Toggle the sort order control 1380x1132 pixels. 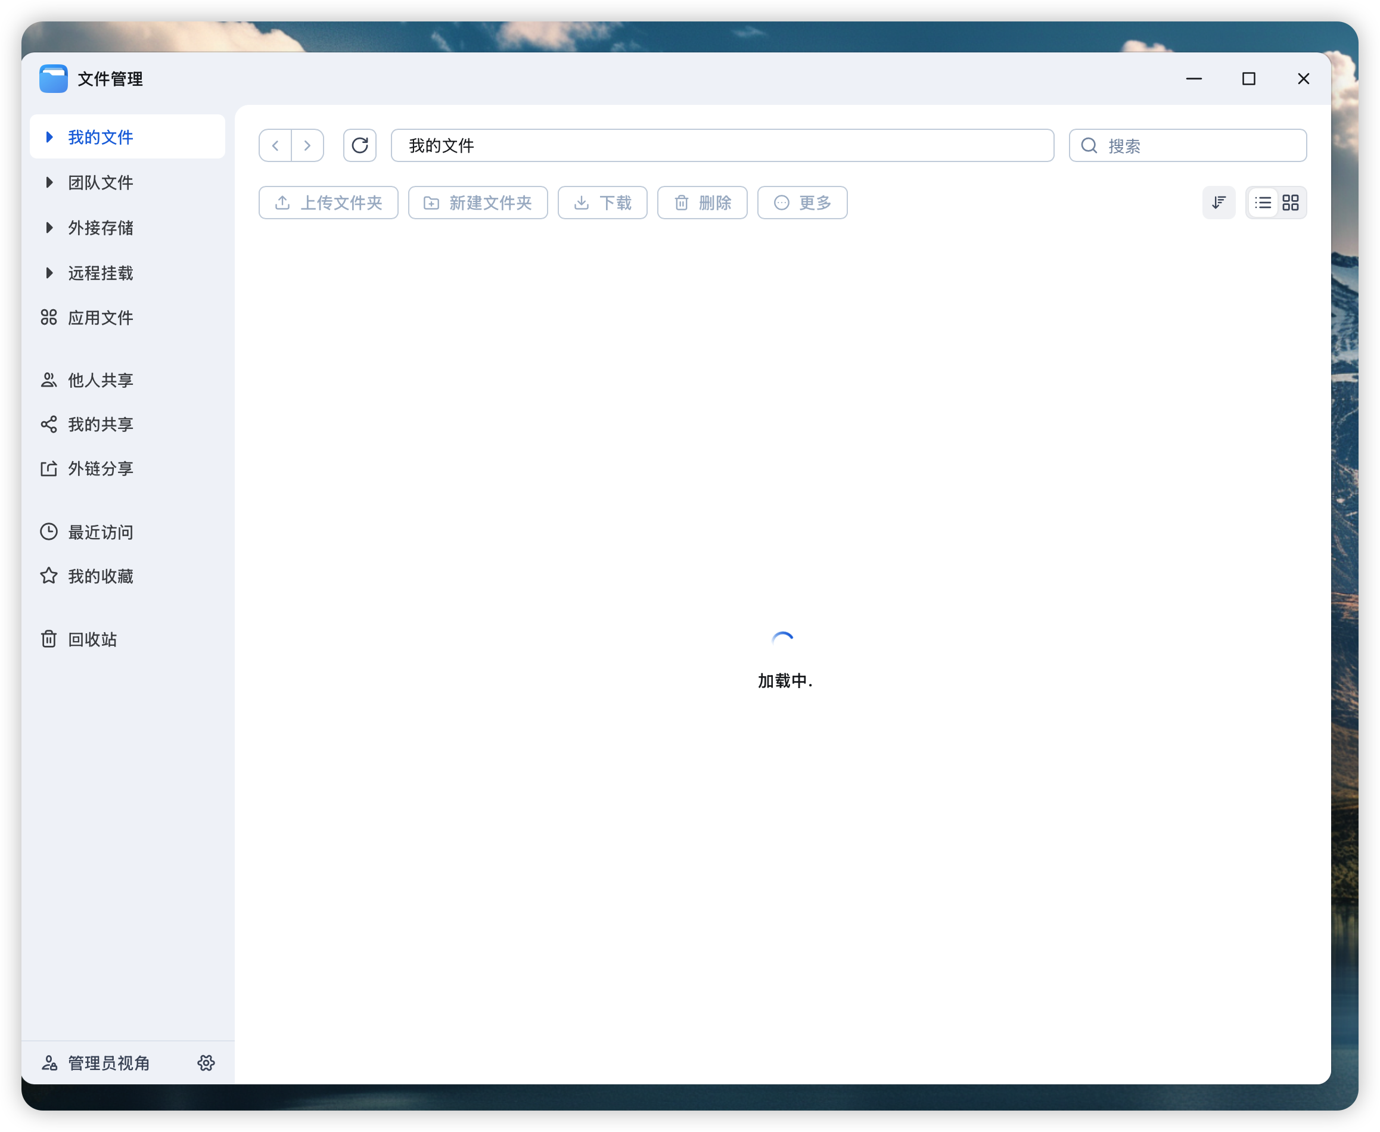[1219, 203]
